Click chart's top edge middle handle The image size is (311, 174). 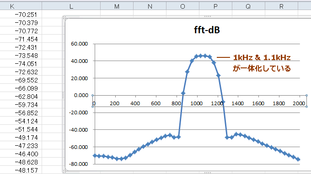tap(208, 16)
